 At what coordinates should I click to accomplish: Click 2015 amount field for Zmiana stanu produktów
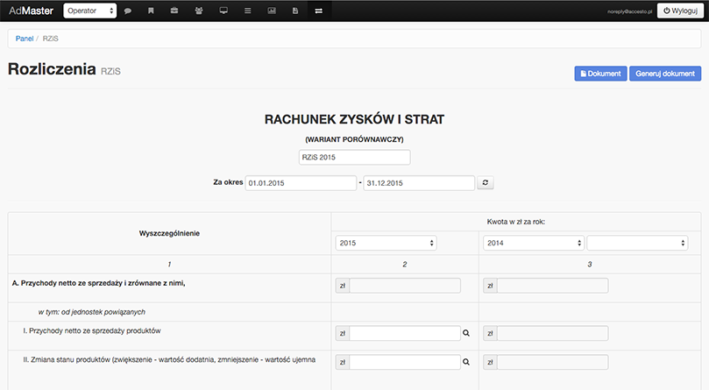405,362
